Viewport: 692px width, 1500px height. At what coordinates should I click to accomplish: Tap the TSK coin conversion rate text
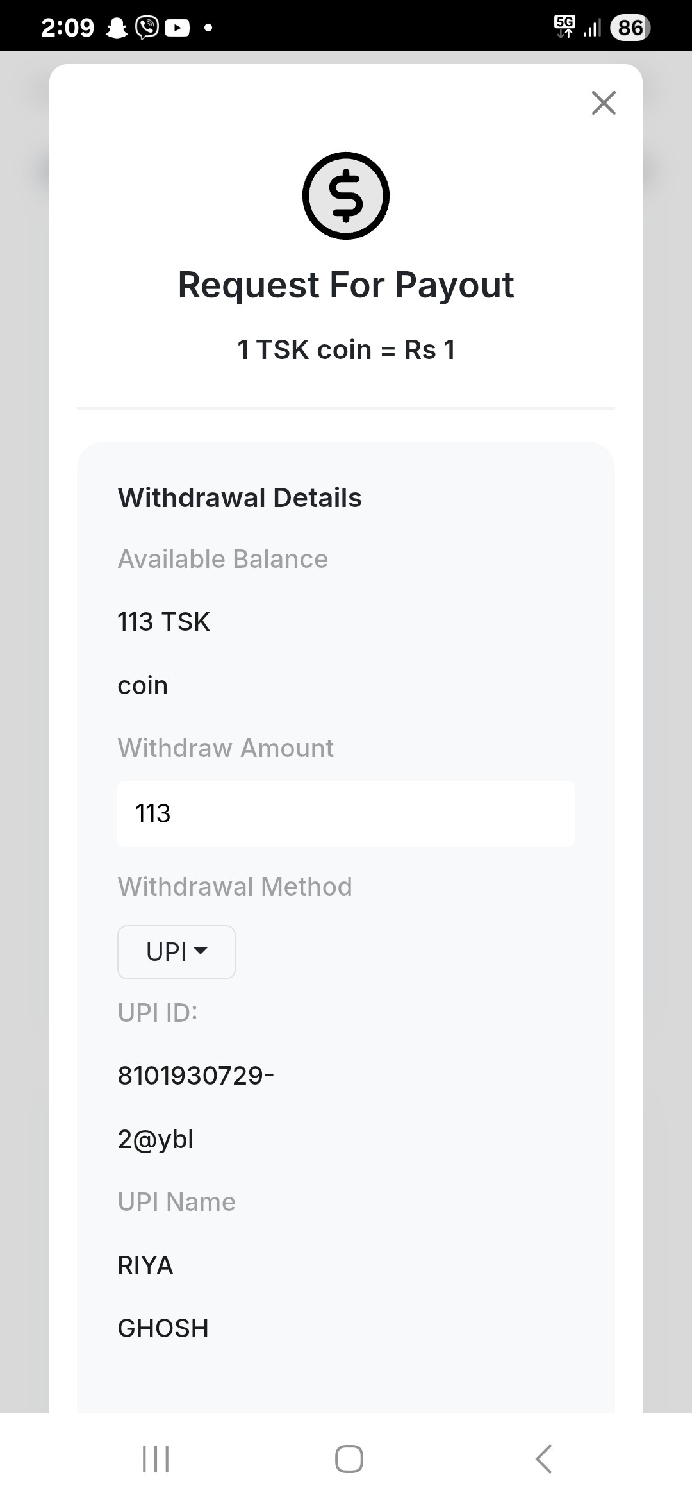click(346, 350)
